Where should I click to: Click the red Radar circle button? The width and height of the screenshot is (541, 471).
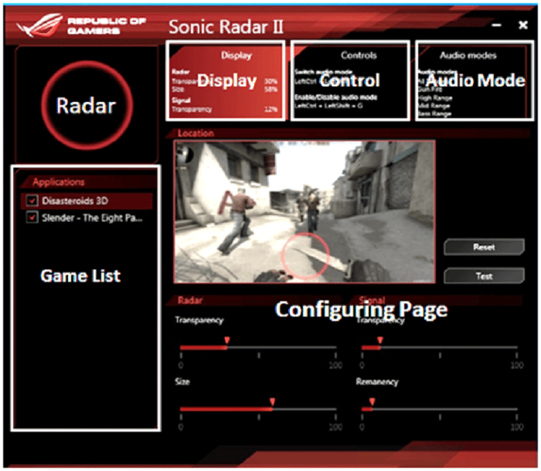pos(85,105)
